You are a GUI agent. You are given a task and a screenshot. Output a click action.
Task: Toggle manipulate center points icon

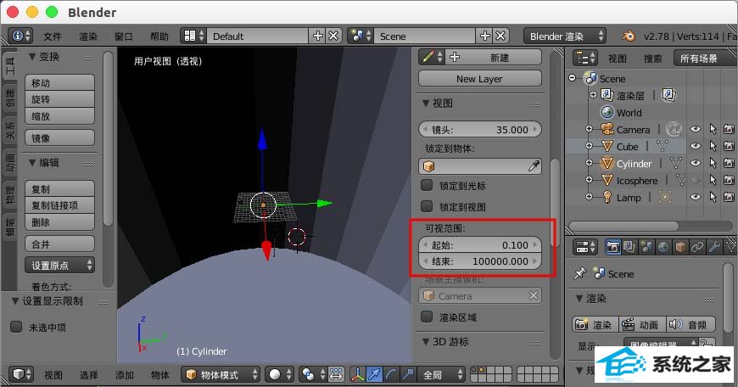[x=336, y=375]
